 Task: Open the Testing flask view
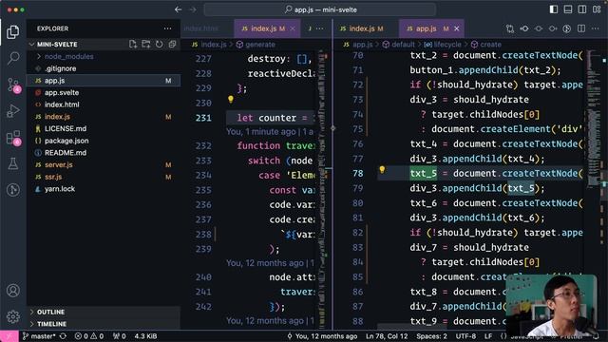click(12, 163)
